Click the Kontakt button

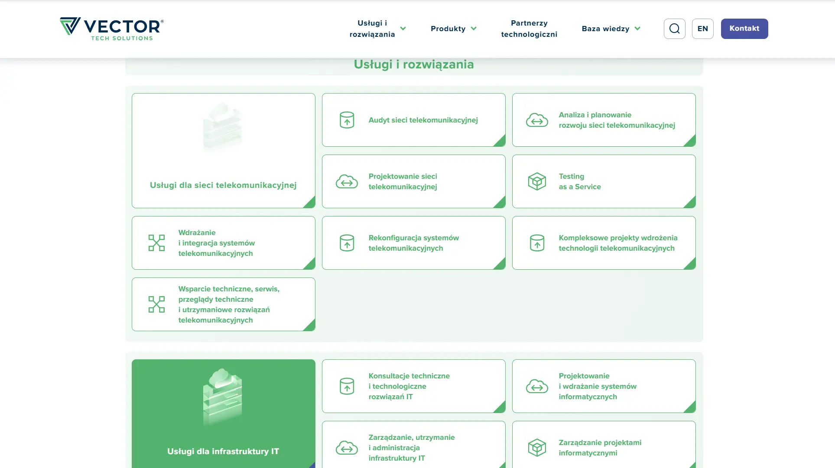(x=744, y=29)
